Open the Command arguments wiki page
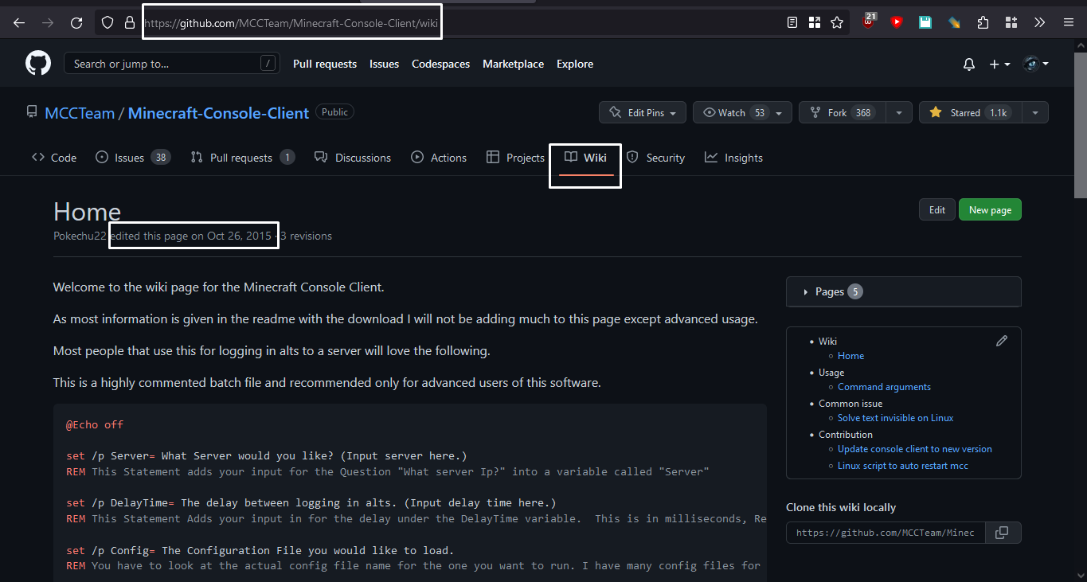 884,386
